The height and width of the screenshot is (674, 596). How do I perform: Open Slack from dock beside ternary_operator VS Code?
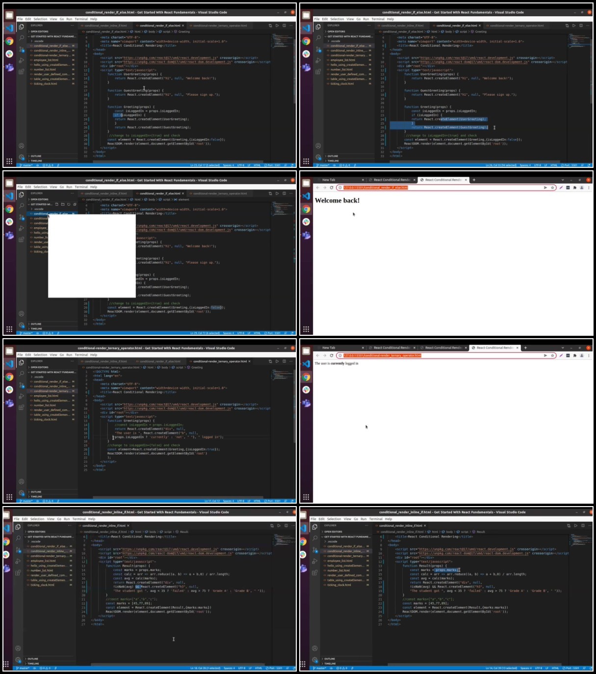(9, 390)
